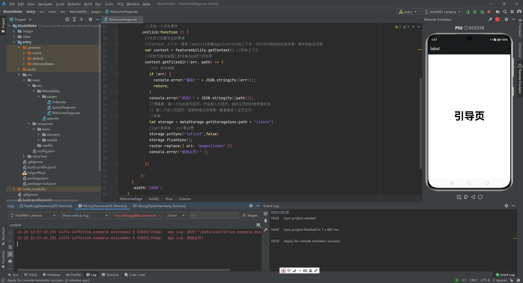Print log using printer icon
This screenshot has height=283, width=523.
point(10,261)
